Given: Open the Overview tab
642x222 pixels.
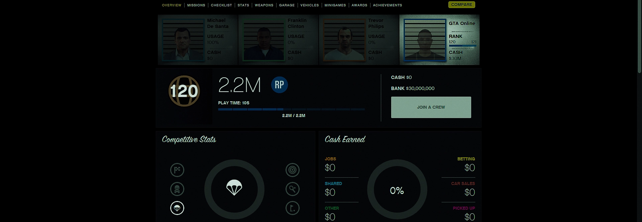Looking at the screenshot, I should click(172, 5).
